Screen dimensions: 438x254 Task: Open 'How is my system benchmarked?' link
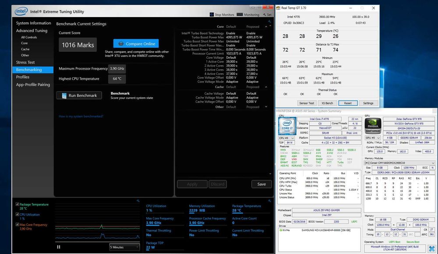tap(81, 116)
